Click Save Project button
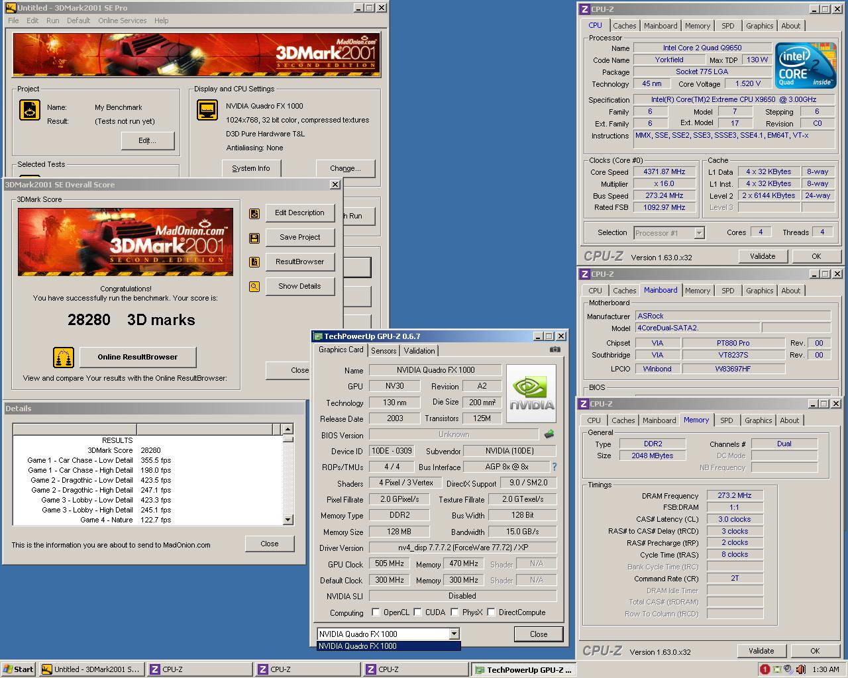The image size is (848, 678). point(299,238)
